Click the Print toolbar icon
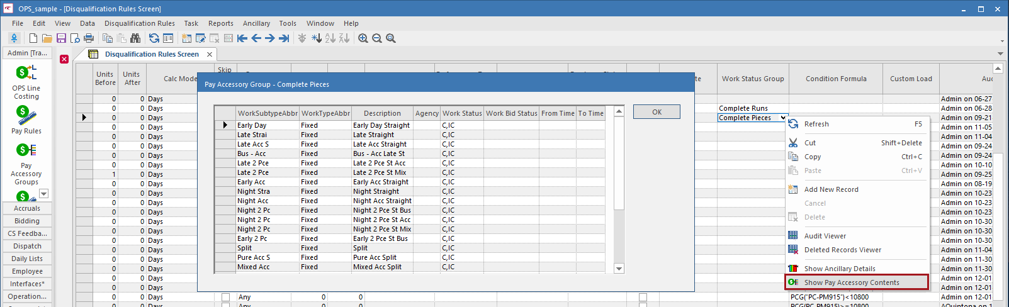This screenshot has height=307, width=1009. [x=89, y=38]
